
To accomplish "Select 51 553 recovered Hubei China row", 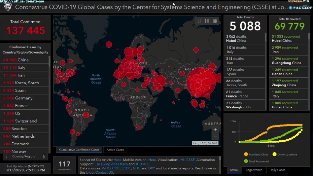I will coord(289,39).
